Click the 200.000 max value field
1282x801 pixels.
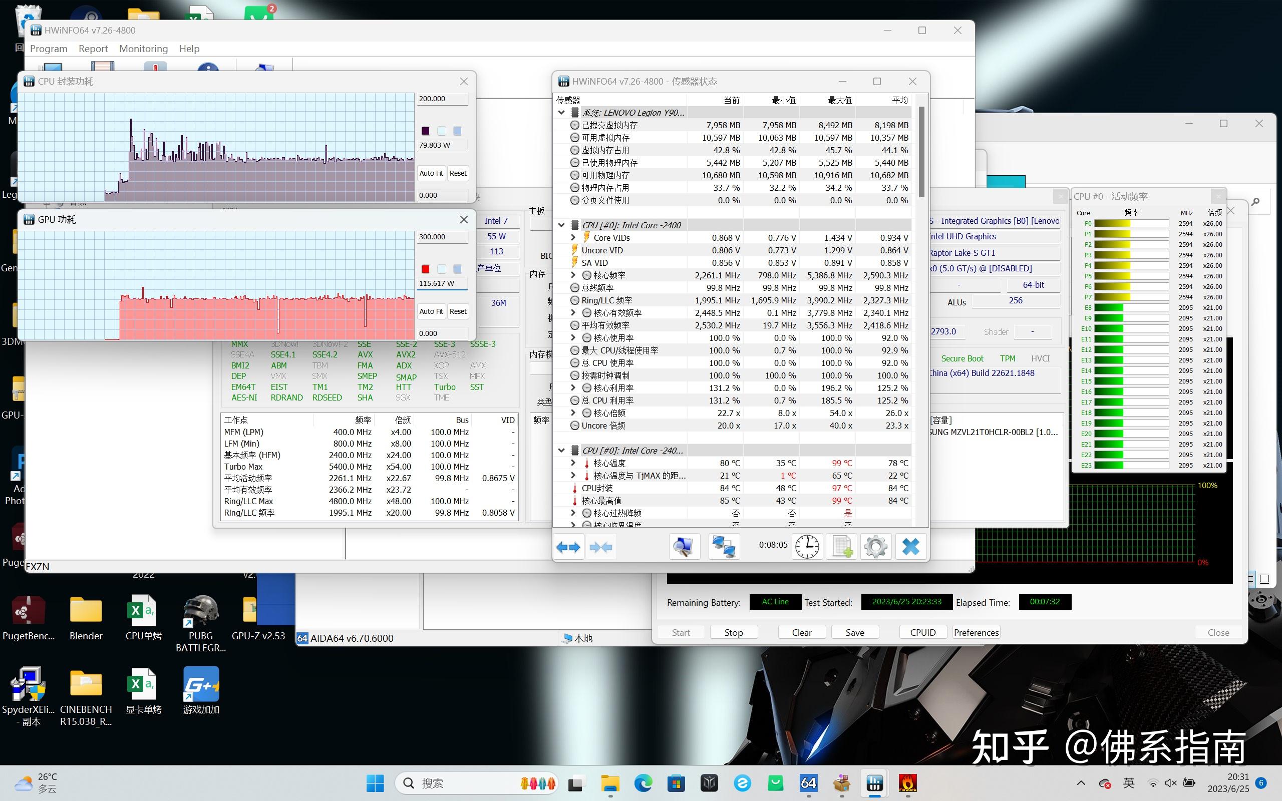coord(442,99)
